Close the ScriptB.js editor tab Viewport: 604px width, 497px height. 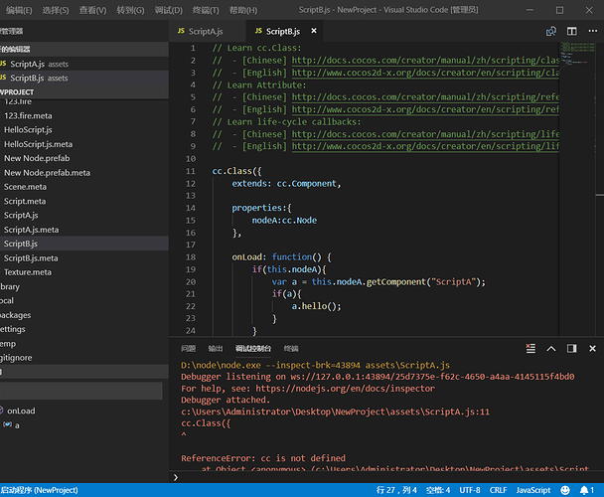[312, 31]
